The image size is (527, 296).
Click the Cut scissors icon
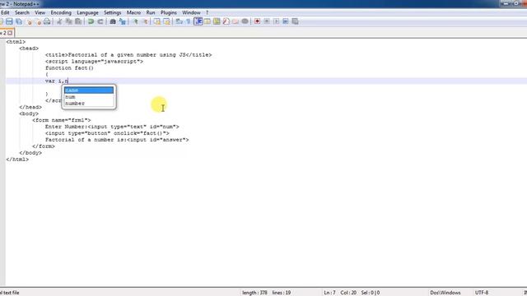point(59,21)
